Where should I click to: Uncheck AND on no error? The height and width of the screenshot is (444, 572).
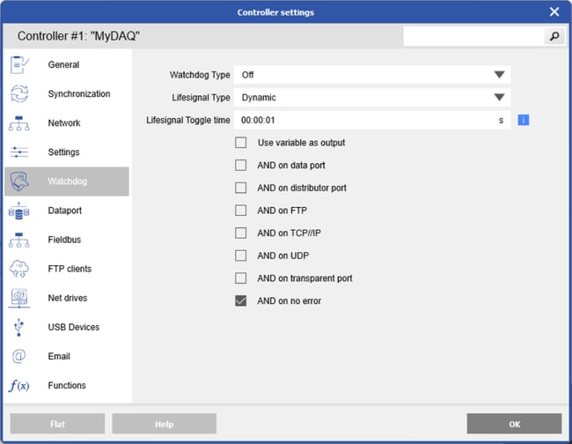pos(241,300)
